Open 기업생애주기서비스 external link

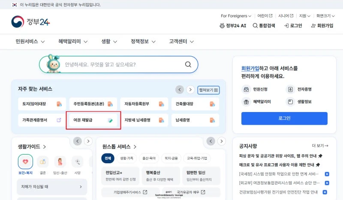pos(130,192)
